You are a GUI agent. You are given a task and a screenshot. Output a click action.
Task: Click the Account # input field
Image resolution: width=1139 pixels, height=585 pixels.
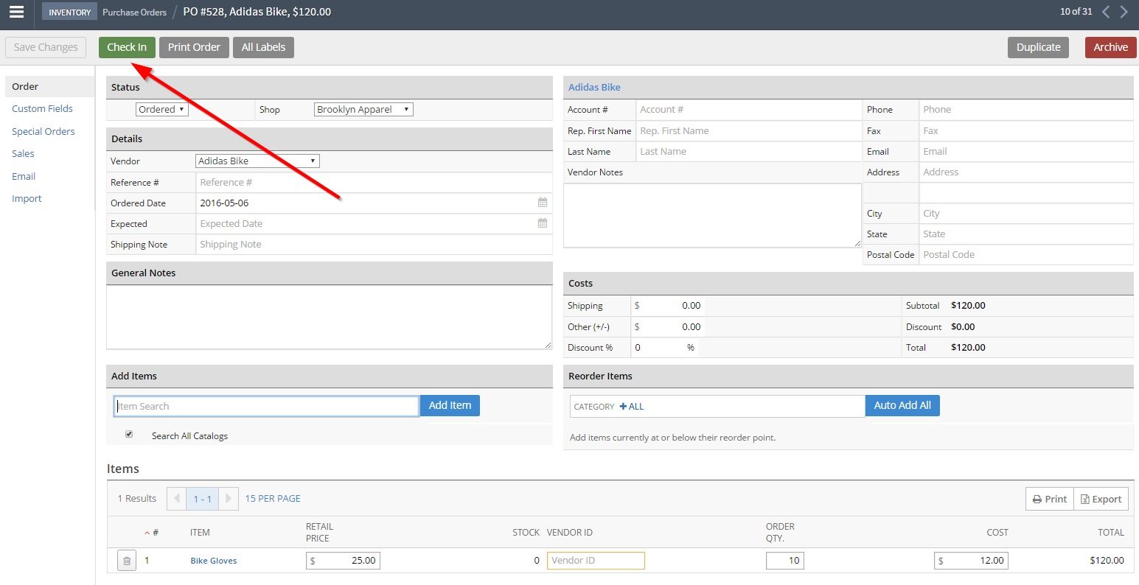(x=748, y=110)
